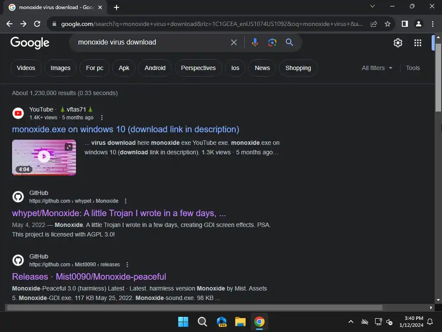Launch Microsoft Edge from taskbar

pyautogui.click(x=221, y=322)
